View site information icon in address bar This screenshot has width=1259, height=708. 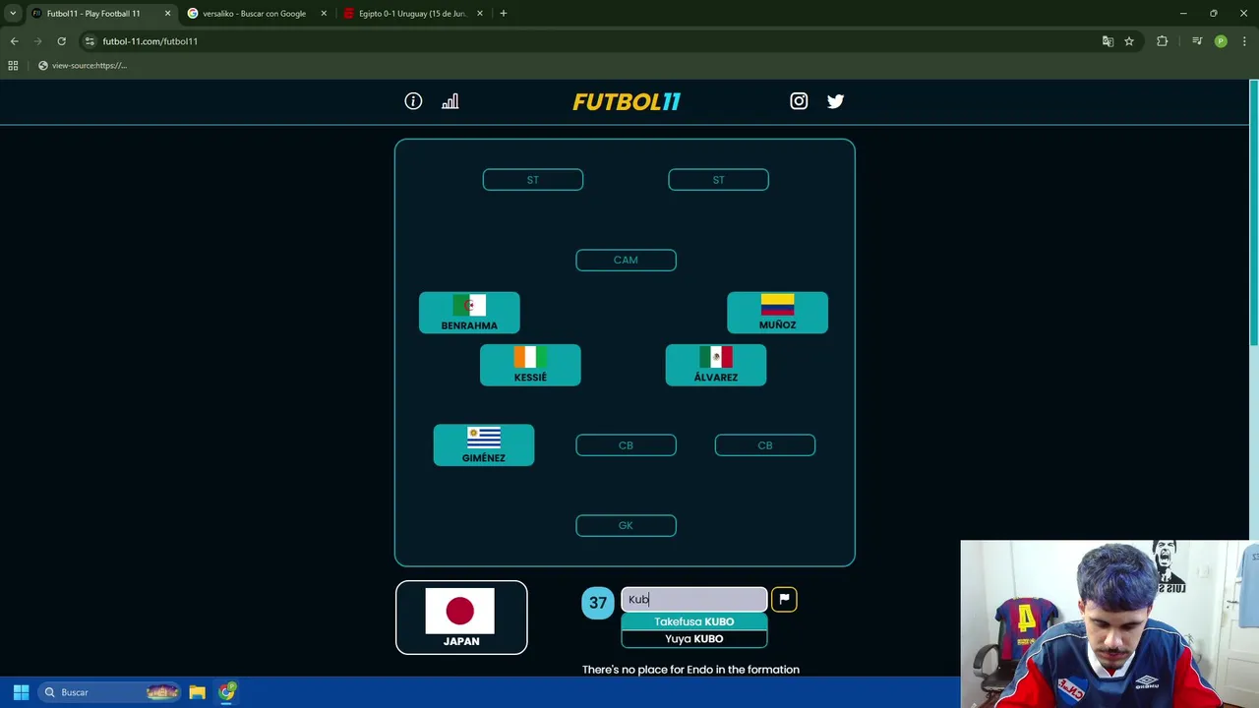coord(90,41)
